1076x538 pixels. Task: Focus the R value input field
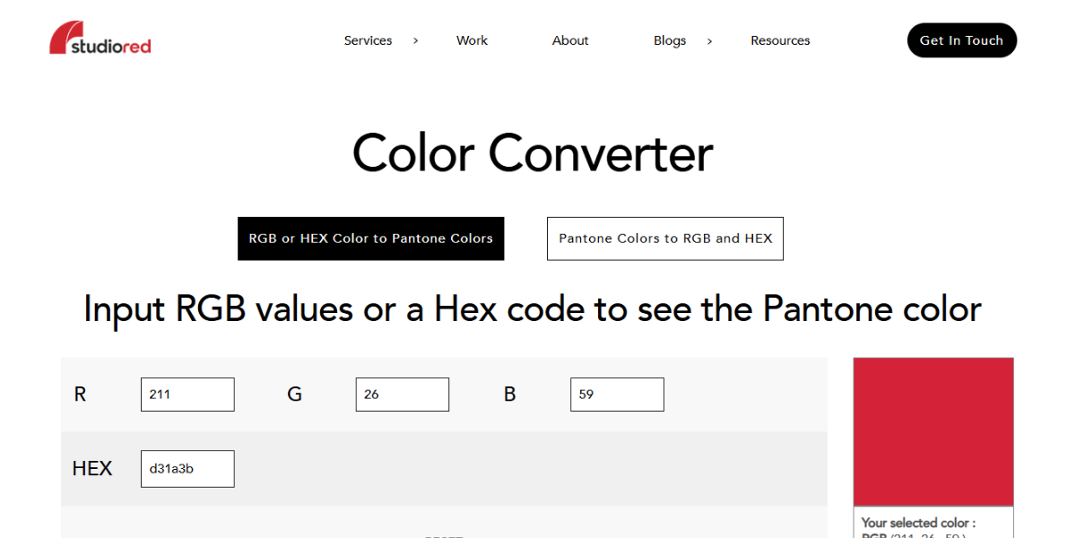point(187,395)
